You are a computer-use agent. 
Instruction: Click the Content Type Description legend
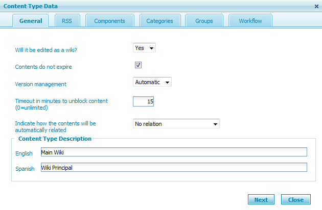point(55,139)
